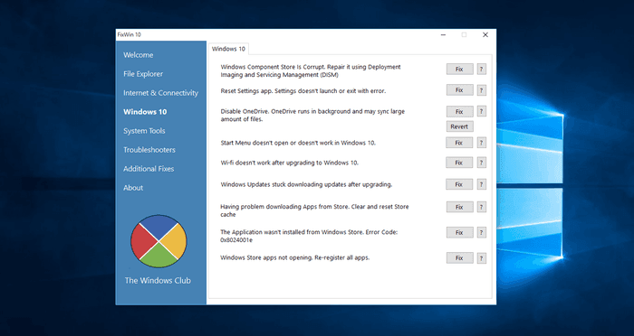This screenshot has height=336, width=634.
Task: Open help for Windows Component Store fix
Action: (481, 69)
